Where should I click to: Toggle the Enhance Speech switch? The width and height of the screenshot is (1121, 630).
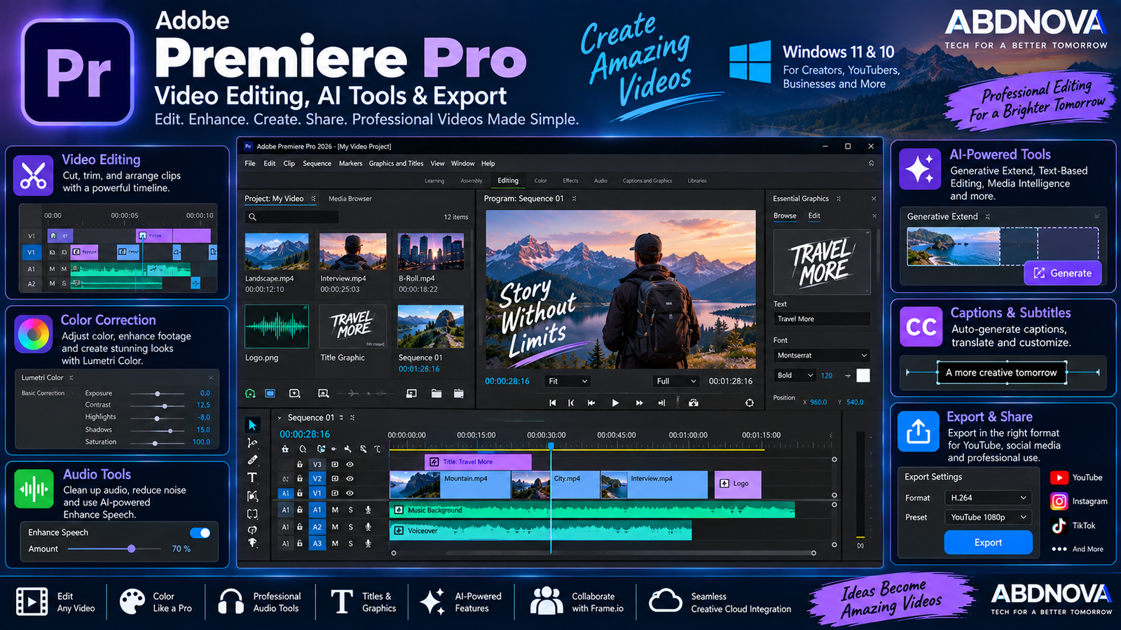pyautogui.click(x=200, y=533)
